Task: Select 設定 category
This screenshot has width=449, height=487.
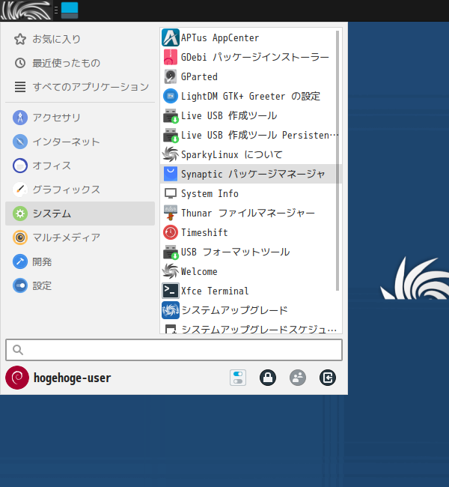Action: (x=80, y=285)
